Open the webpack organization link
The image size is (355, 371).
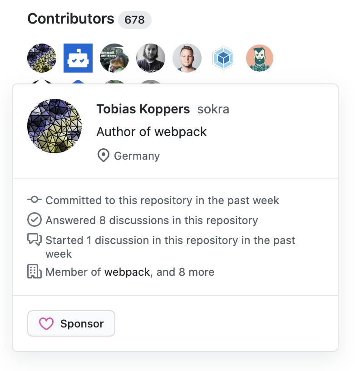tap(127, 272)
